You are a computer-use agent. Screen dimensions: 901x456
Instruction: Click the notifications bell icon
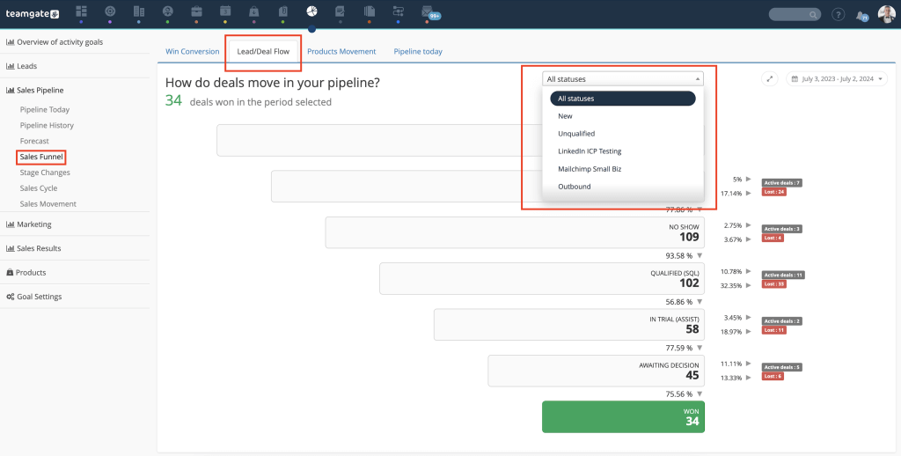click(x=862, y=15)
